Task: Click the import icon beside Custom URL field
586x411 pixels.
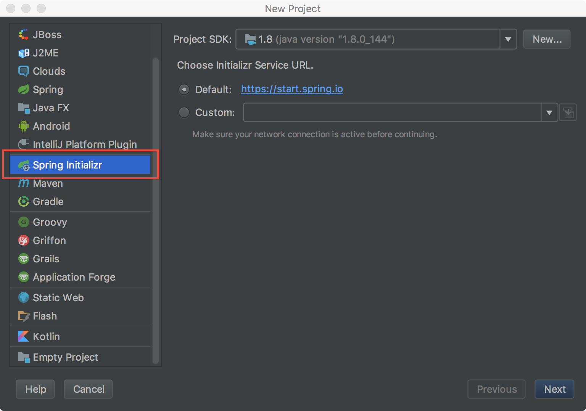Action: coord(568,112)
